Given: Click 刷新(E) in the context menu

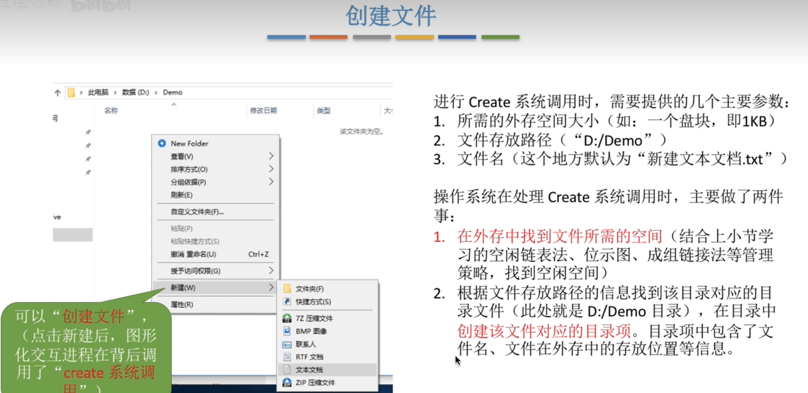Looking at the screenshot, I should coord(182,195).
